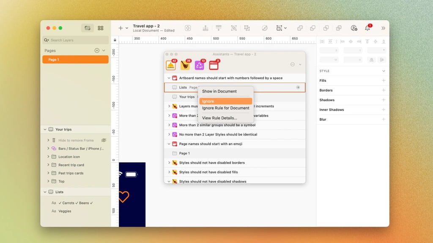433x243 pixels.
Task: Click the Search Layers input field
Action: coord(75,40)
